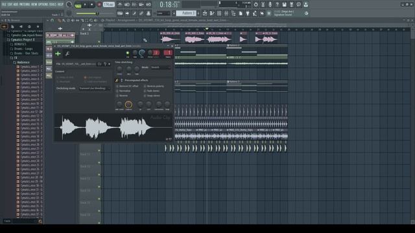Open the VIEW menu

pyautogui.click(x=34, y=5)
